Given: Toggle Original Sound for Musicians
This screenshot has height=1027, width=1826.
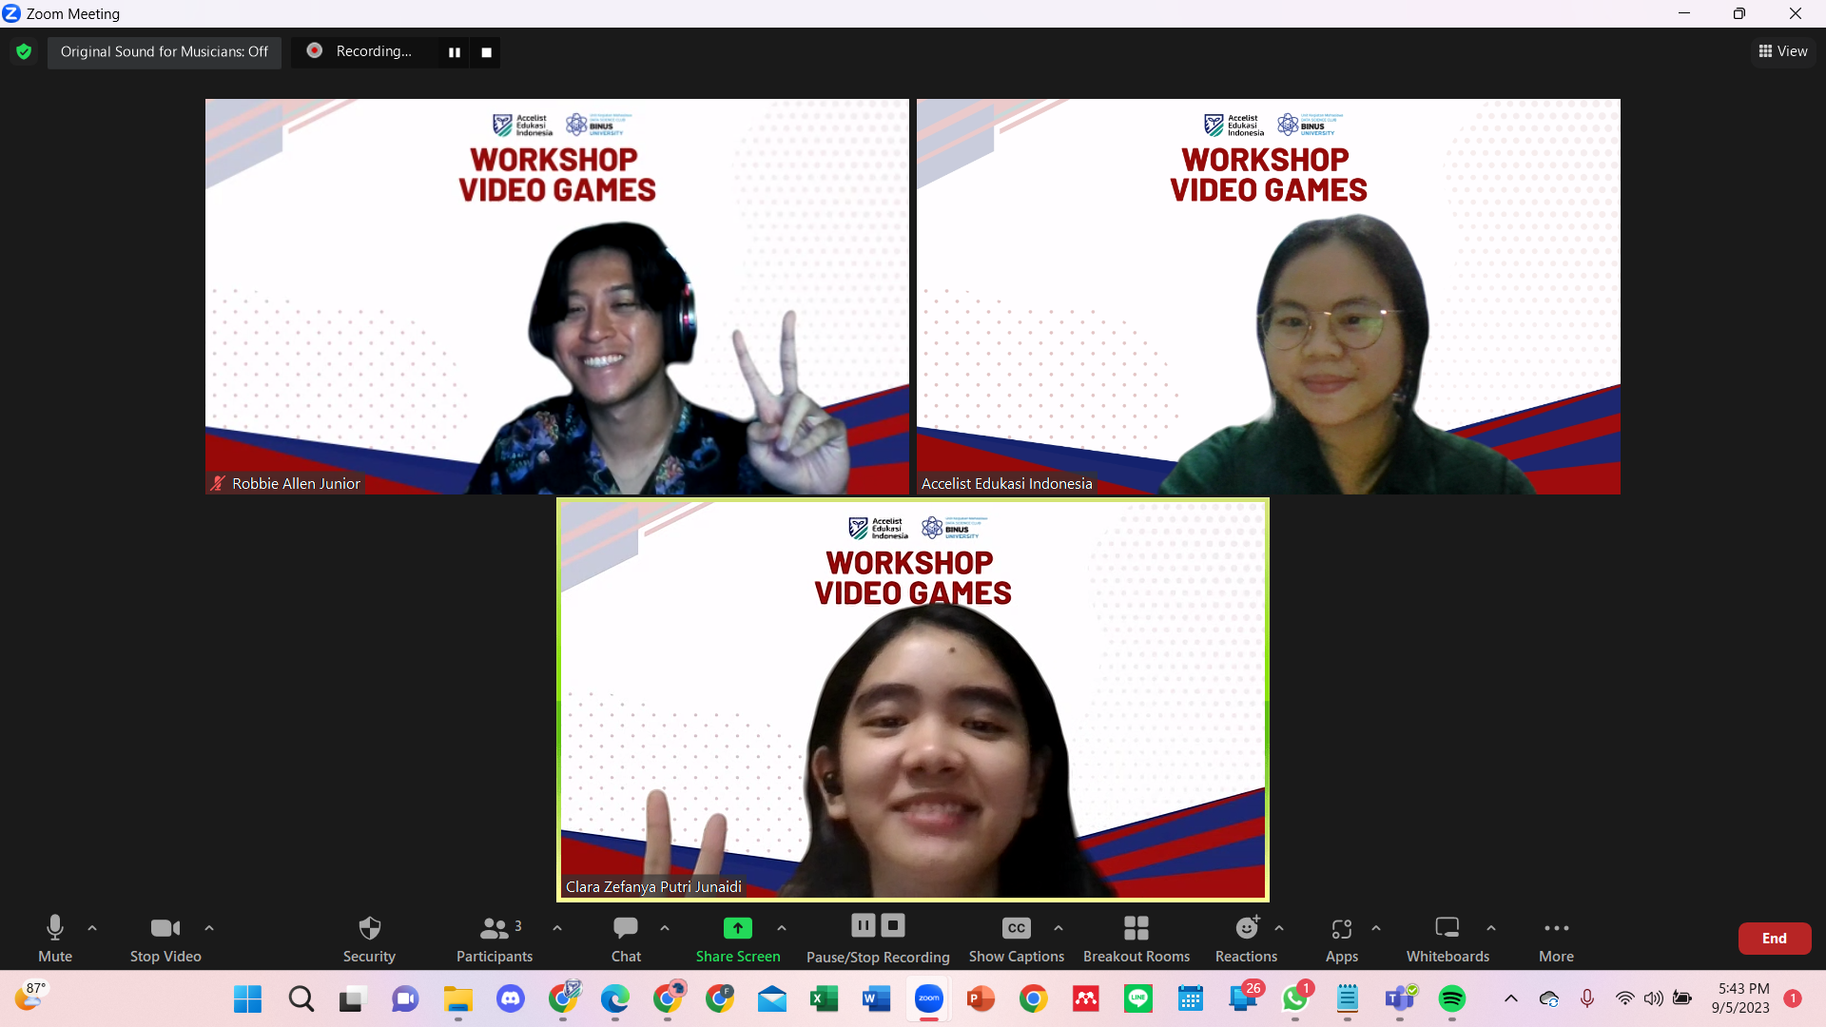Looking at the screenshot, I should click(164, 52).
